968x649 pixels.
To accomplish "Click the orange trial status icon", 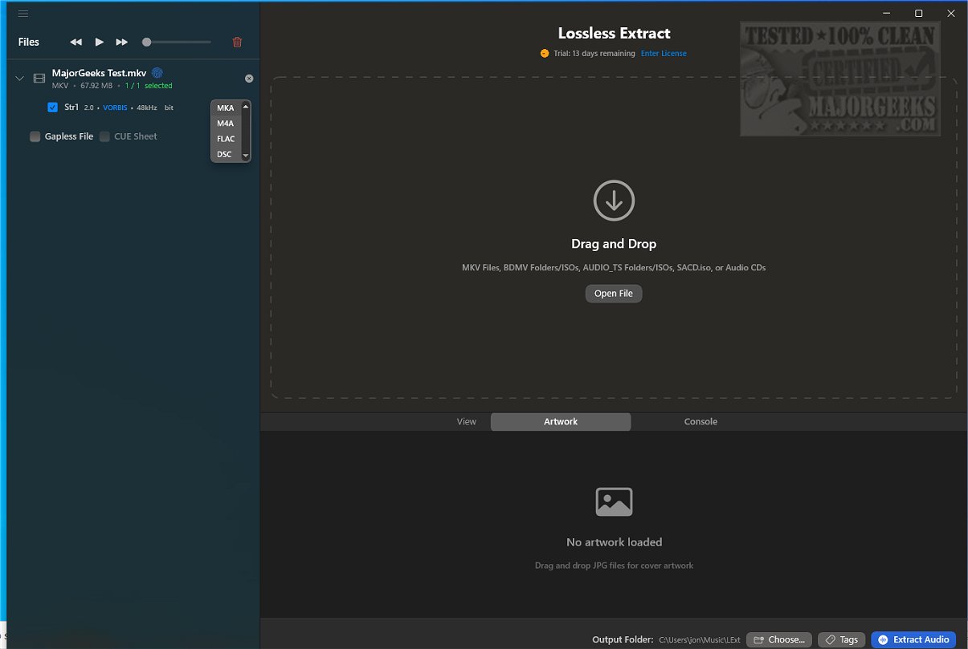I will [545, 54].
